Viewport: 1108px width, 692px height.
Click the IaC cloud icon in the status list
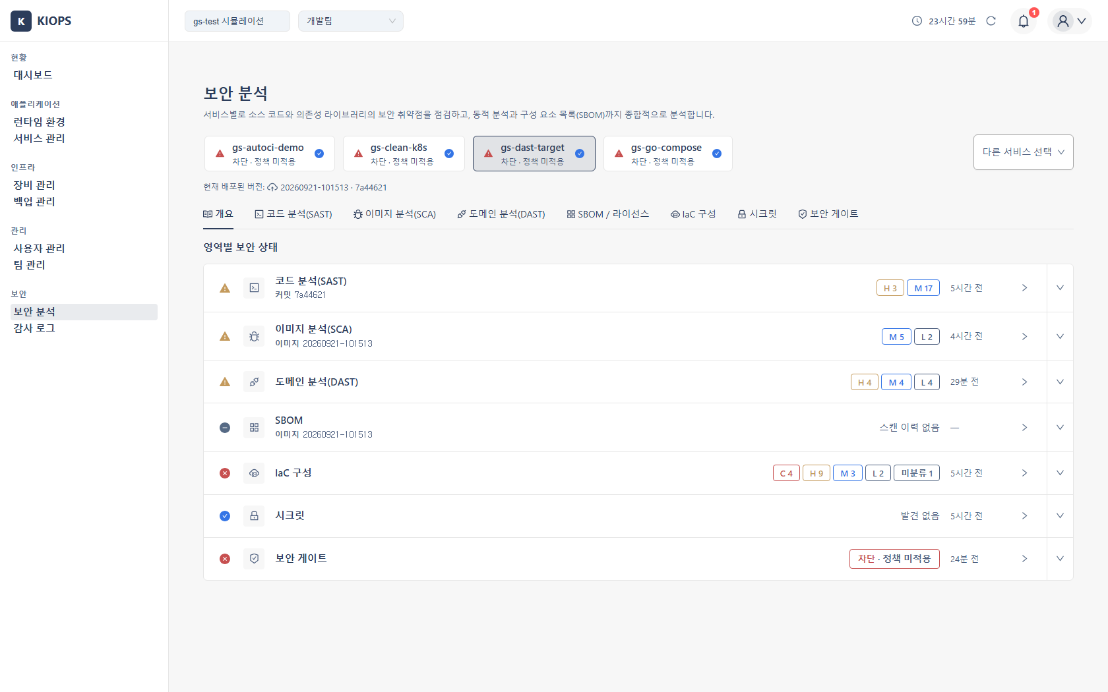[x=254, y=473]
